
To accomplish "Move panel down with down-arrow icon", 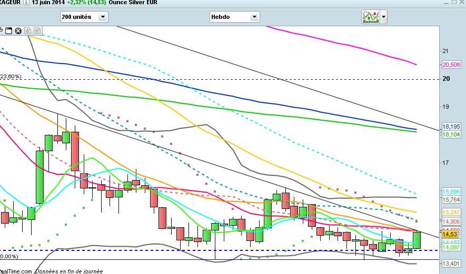I will click(x=27, y=30).
